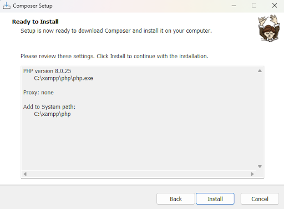This screenshot has height=209, width=284.
Task: Go to previous step with Back button
Action: coord(176,199)
